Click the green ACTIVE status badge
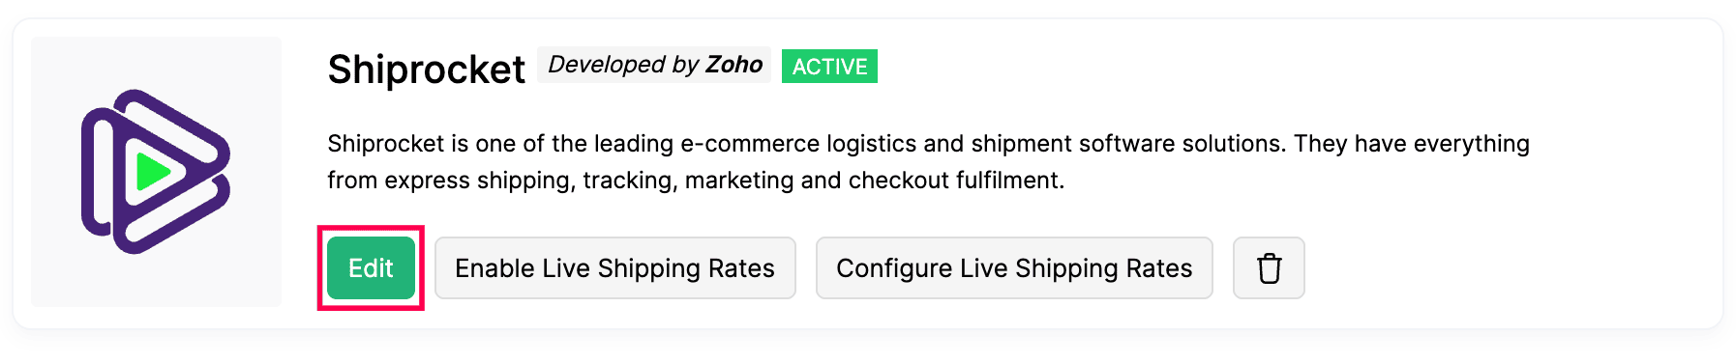 [x=829, y=67]
